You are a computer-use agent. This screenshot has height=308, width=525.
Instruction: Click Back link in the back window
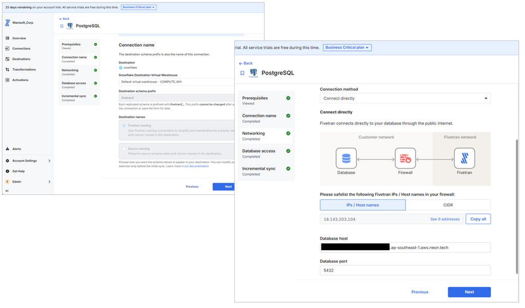[64, 19]
